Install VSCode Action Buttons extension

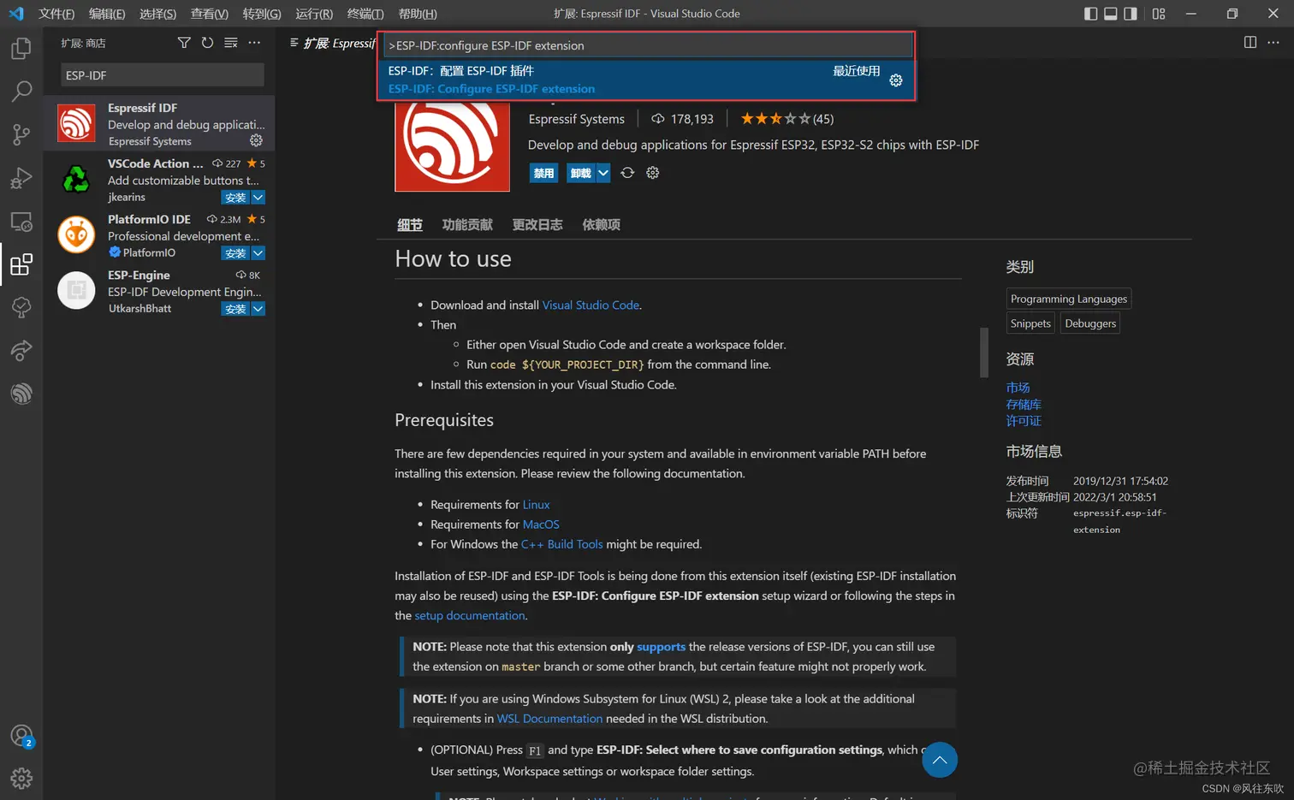point(235,198)
